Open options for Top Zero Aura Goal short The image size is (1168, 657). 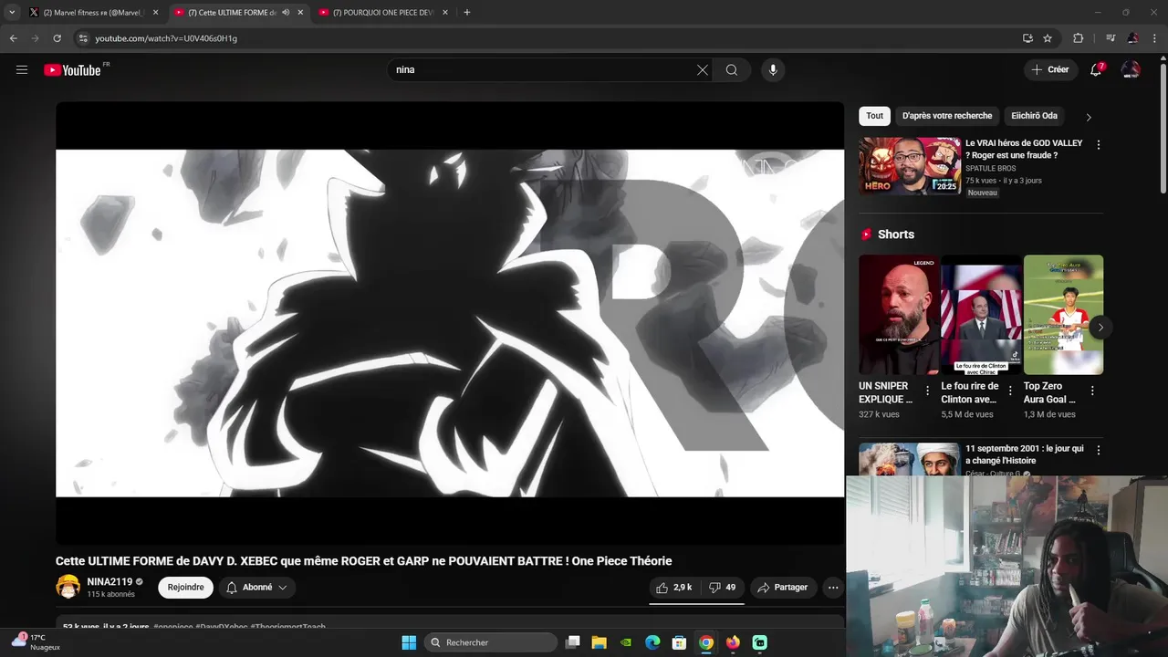pos(1092,391)
